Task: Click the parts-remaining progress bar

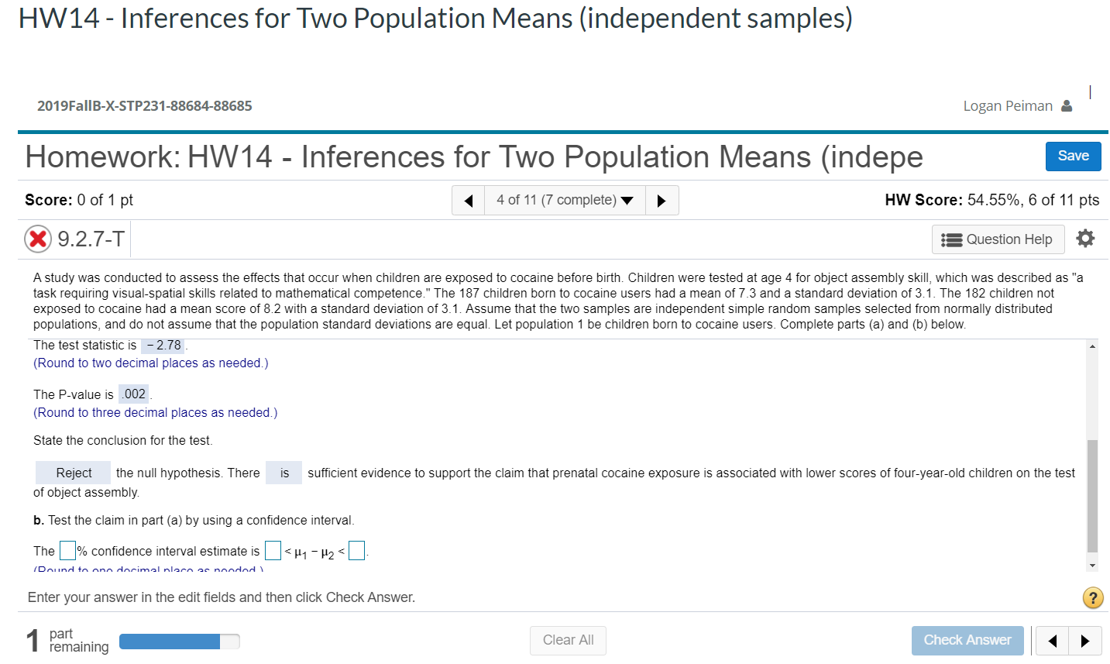Action: (x=179, y=641)
